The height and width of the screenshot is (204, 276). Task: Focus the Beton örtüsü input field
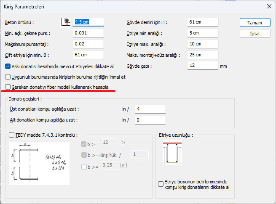click(88, 22)
